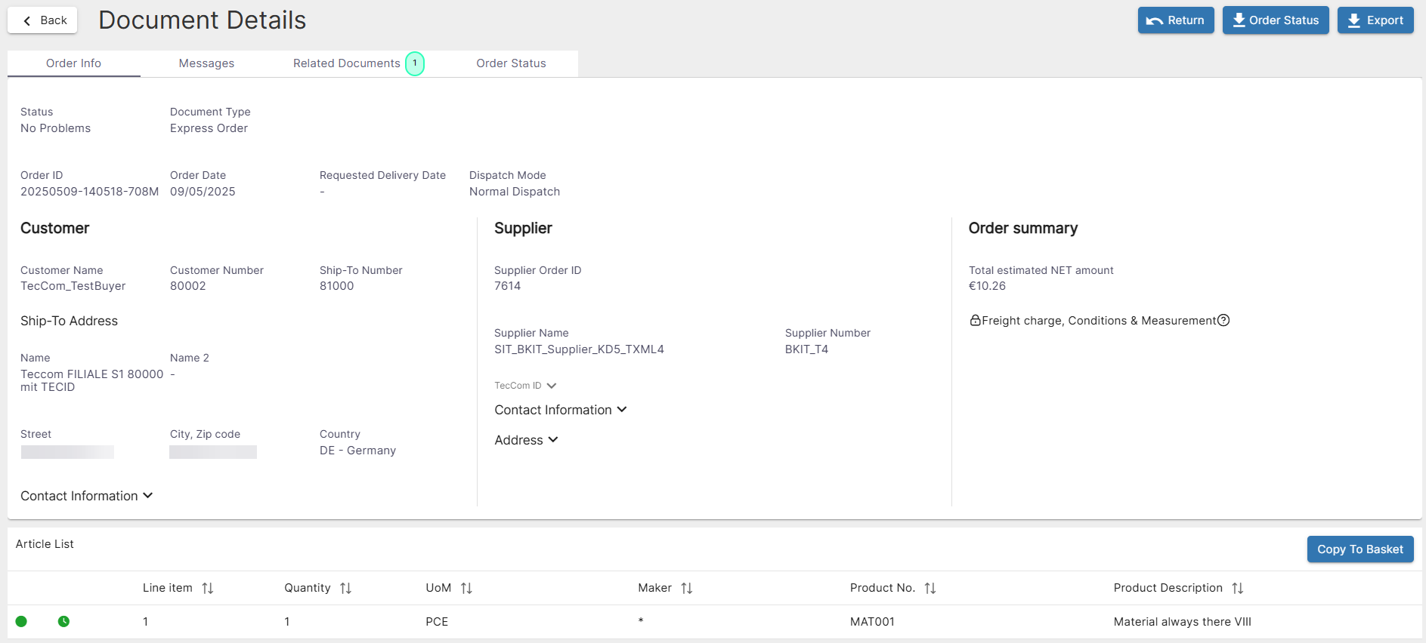Expand the TecCom ID section
Viewport: 1426px width, 643px height.
(x=526, y=386)
